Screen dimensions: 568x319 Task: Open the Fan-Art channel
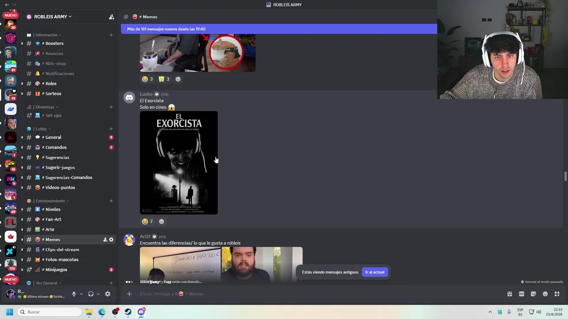point(70,219)
